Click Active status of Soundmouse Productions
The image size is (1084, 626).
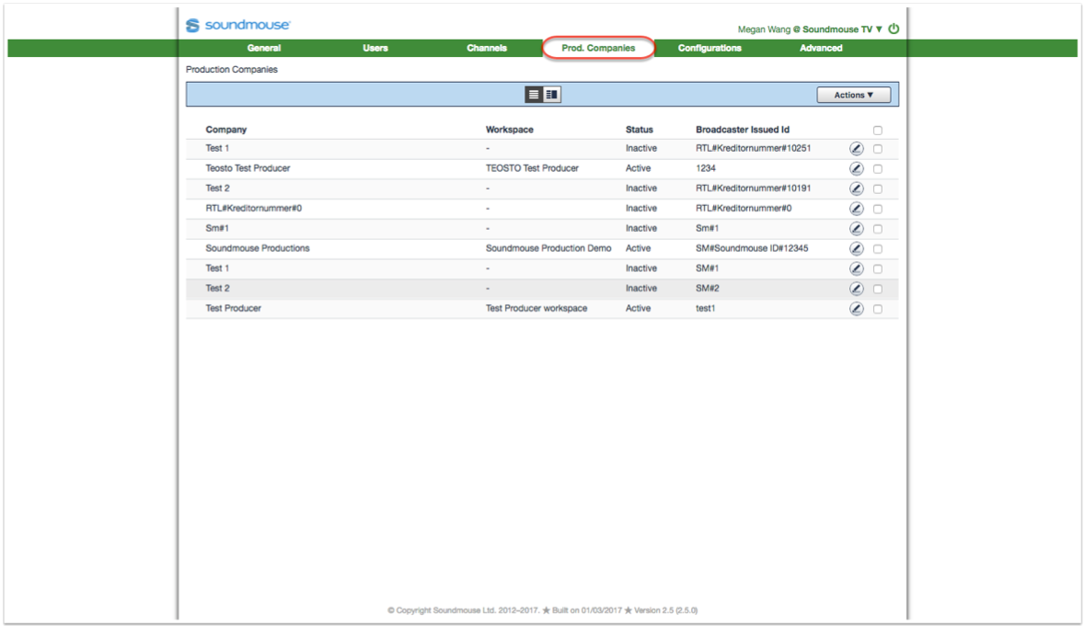pyautogui.click(x=638, y=248)
